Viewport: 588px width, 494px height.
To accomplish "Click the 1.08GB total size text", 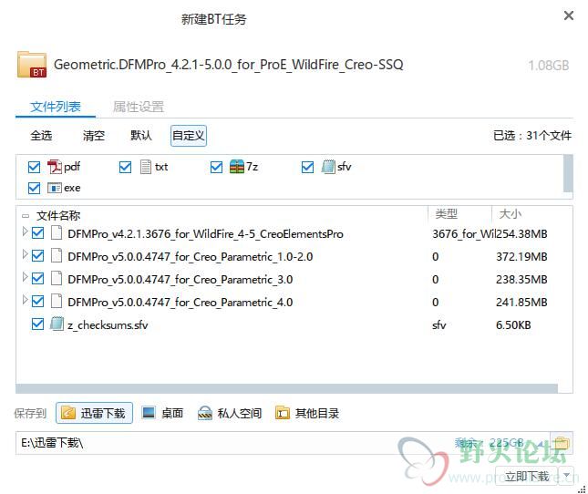I will (549, 66).
